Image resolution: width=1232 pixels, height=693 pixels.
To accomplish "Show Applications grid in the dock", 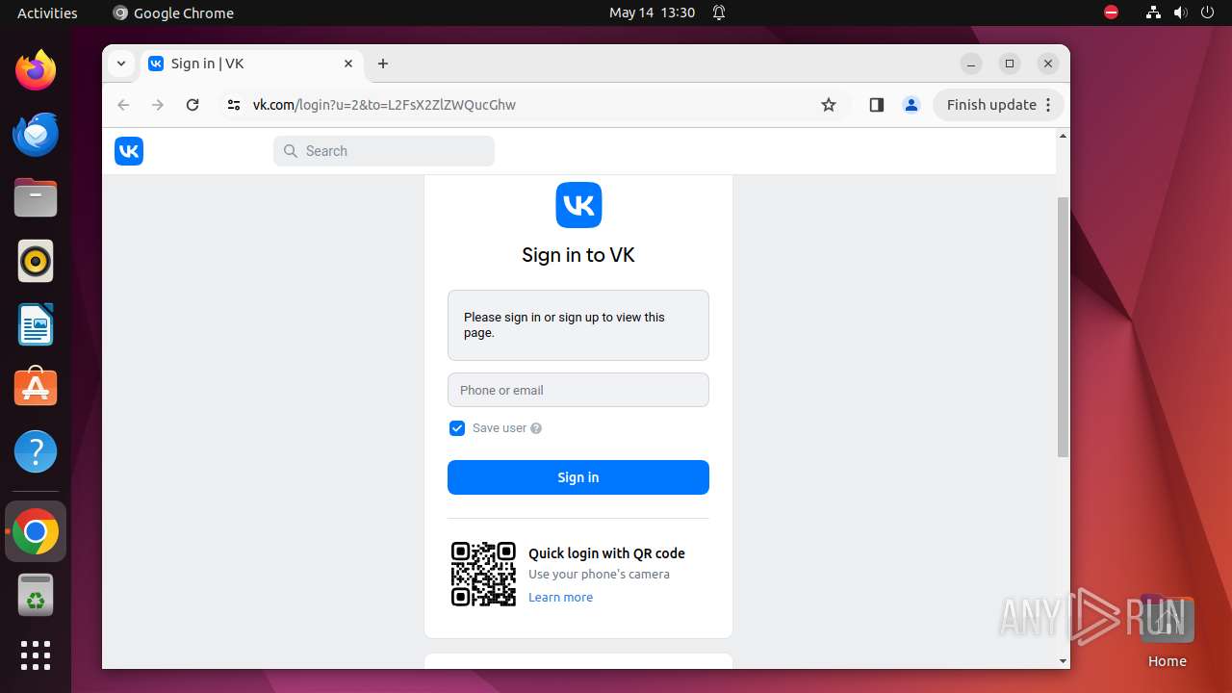I will pyautogui.click(x=36, y=655).
